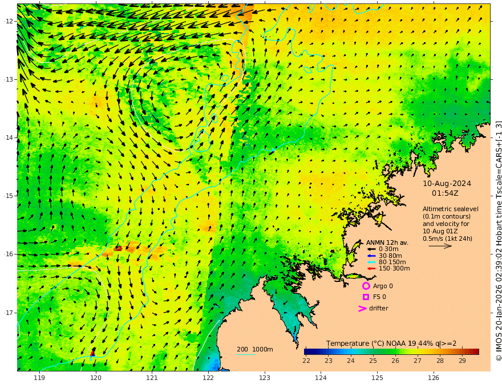Image resolution: width=502 pixels, height=388 pixels.
Task: Click the latitude axis label -12
Action: point(8,21)
